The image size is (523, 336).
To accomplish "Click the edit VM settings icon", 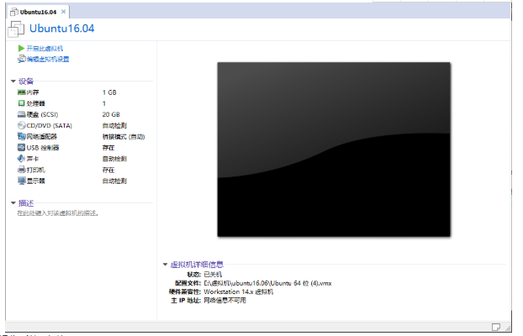I will pyautogui.click(x=21, y=59).
